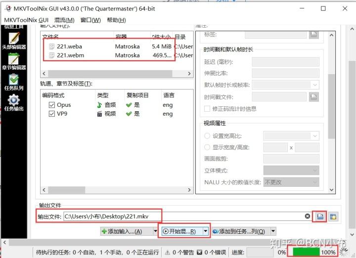This screenshot has width=356, height=258.
Task: Open the help menu (帮助)
Action: [116, 20]
